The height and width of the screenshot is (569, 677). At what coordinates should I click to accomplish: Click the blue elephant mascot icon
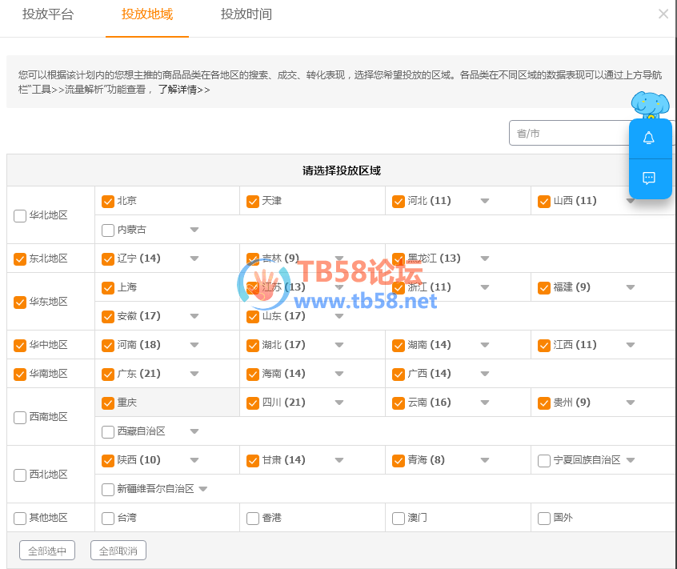coord(650,104)
